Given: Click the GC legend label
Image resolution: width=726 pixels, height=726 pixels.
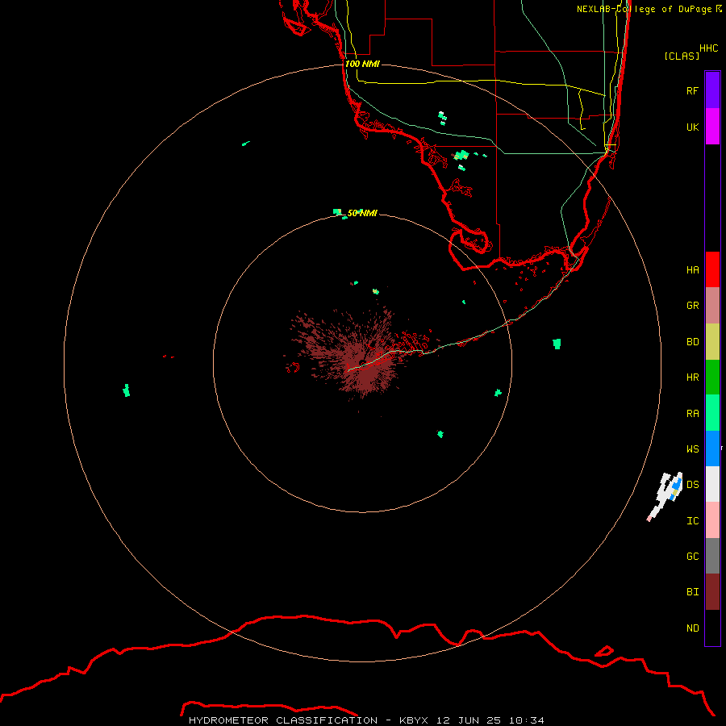Looking at the screenshot, I should click(x=693, y=557).
